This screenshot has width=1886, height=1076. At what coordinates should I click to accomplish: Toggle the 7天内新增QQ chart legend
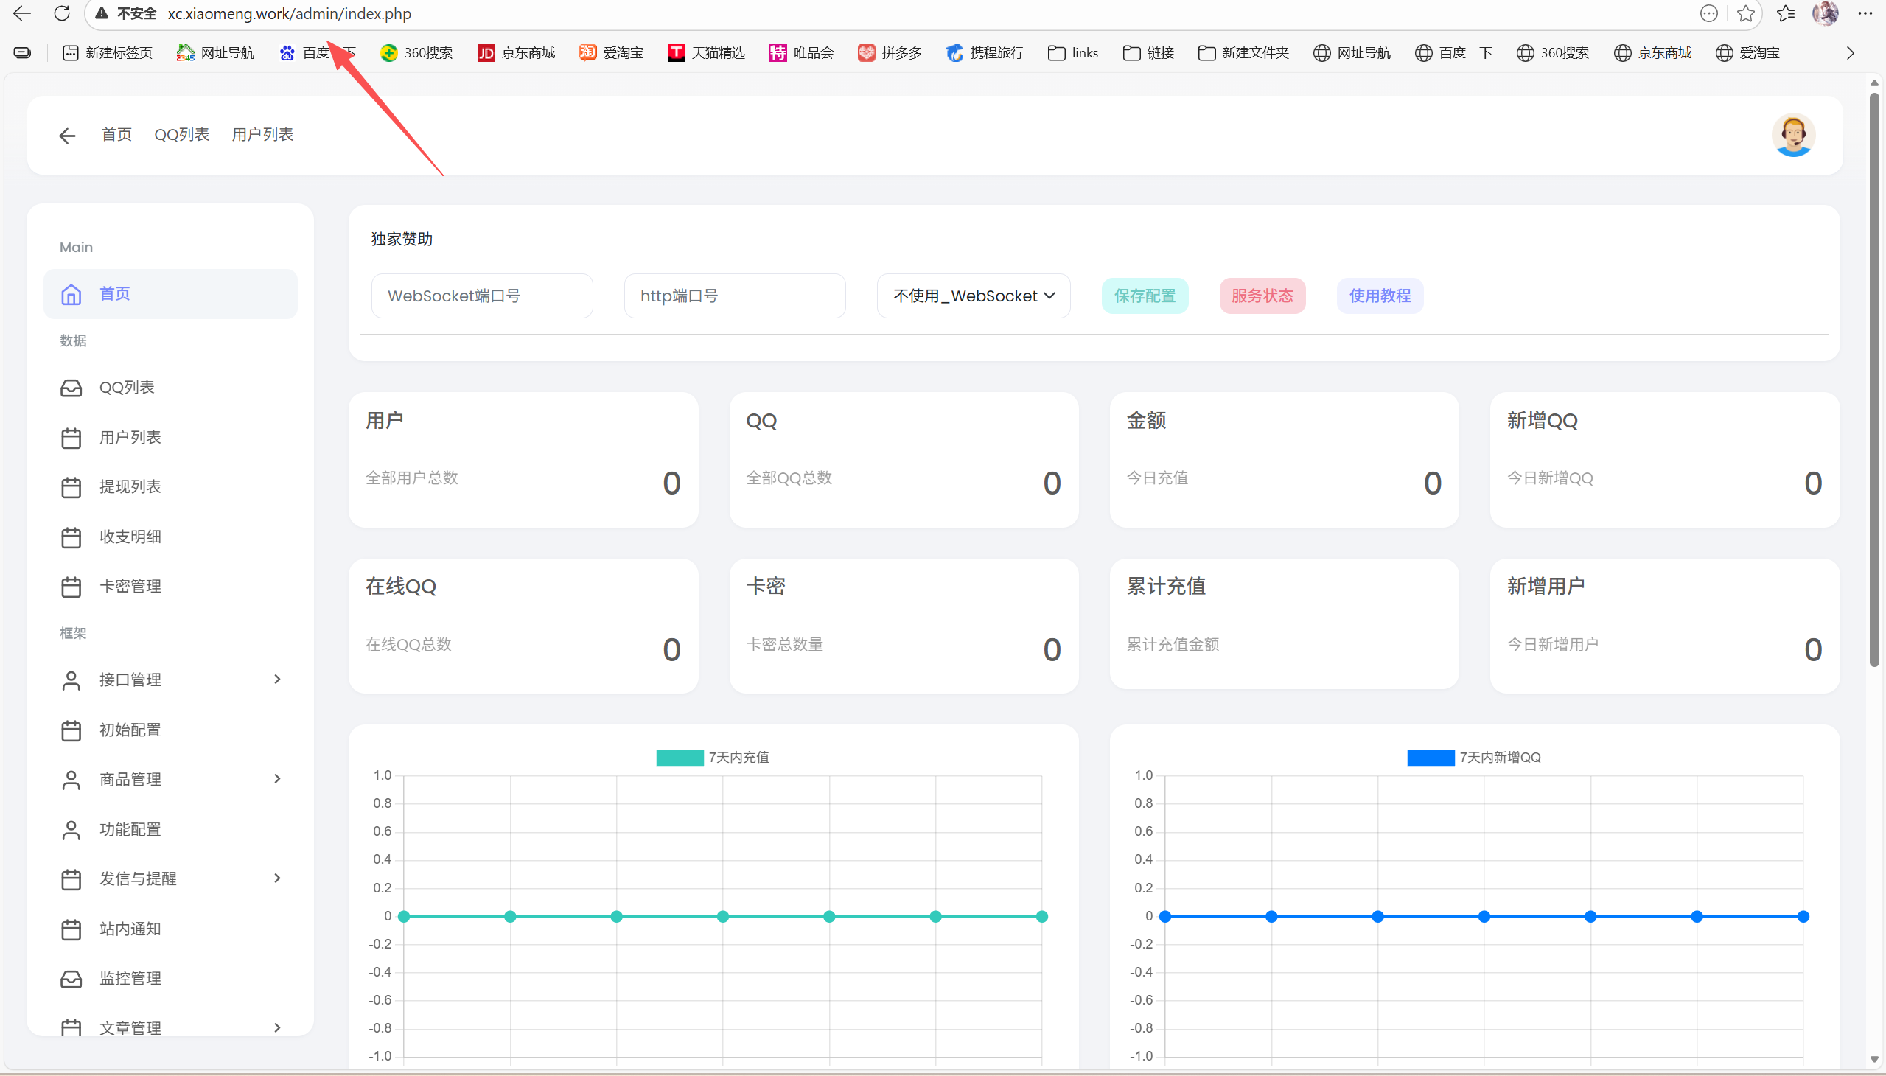(x=1430, y=758)
